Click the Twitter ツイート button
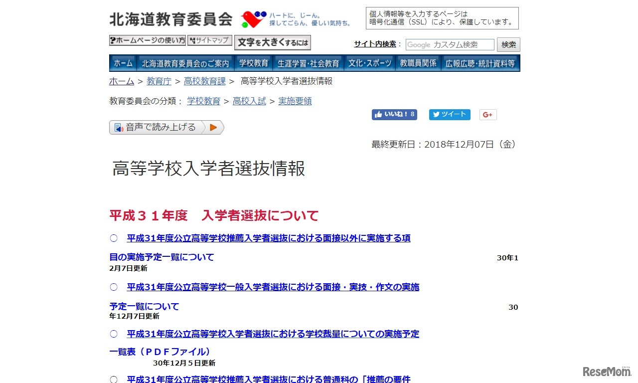This screenshot has width=638, height=383. pyautogui.click(x=450, y=115)
